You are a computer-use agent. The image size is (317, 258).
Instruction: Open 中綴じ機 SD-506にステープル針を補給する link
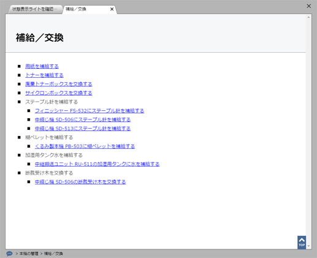pos(83,120)
